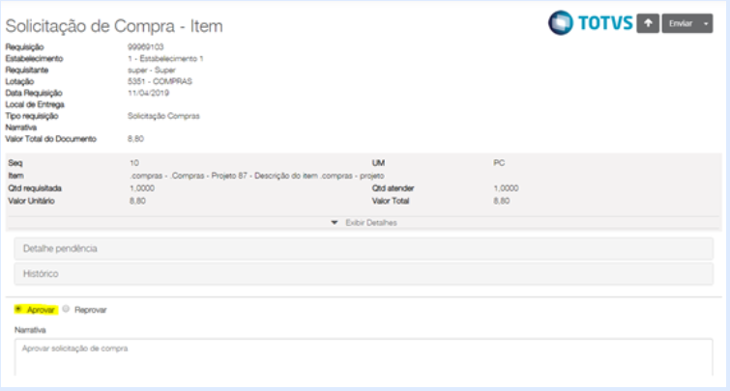Select the Aprovar radio button

[18, 309]
